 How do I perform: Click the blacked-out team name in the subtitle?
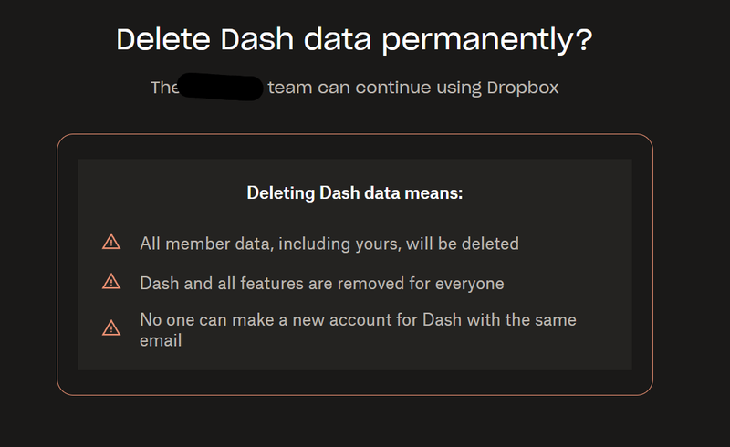point(222,88)
